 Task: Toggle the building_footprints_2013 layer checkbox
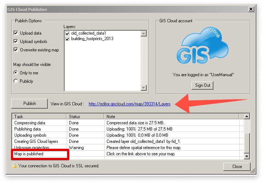pyautogui.click(x=67, y=39)
